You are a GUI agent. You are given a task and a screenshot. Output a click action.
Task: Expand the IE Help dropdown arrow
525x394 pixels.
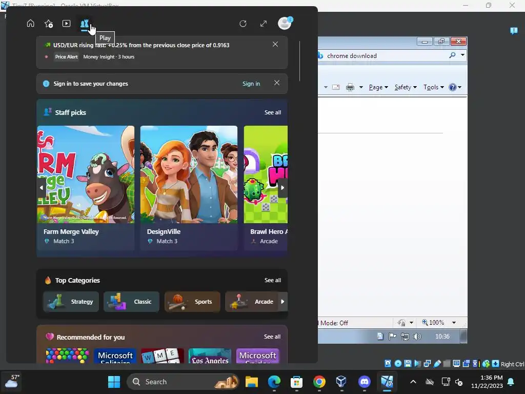(x=460, y=87)
